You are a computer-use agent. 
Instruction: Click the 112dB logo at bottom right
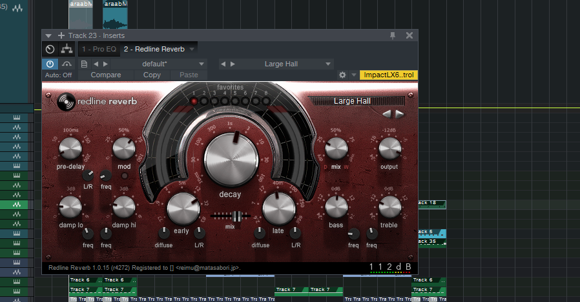(x=390, y=267)
